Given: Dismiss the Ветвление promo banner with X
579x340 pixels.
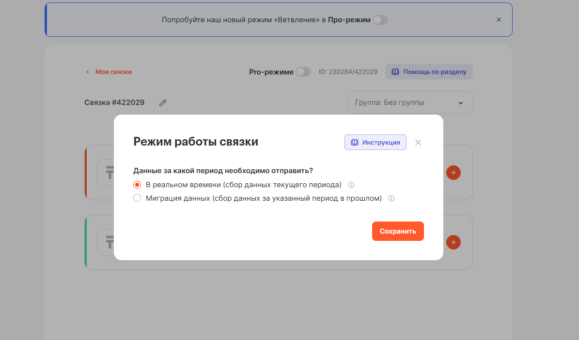Looking at the screenshot, I should pos(499,20).
